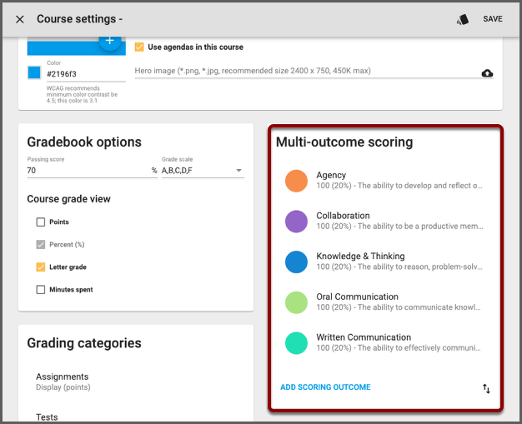Close the Course settings dialog
The image size is (522, 424).
20,19
